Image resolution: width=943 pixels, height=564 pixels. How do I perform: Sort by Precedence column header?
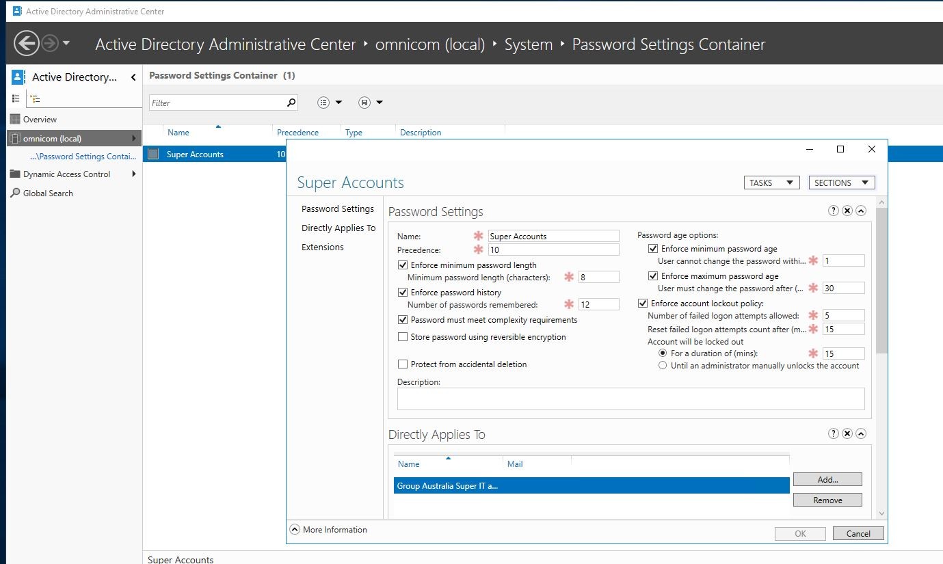pyautogui.click(x=297, y=133)
